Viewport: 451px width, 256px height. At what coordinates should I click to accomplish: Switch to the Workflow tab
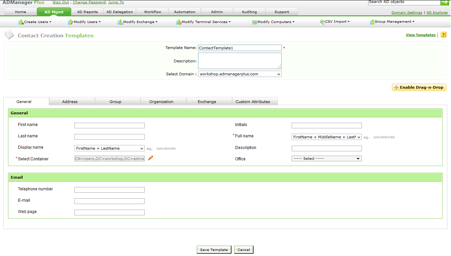tap(153, 12)
